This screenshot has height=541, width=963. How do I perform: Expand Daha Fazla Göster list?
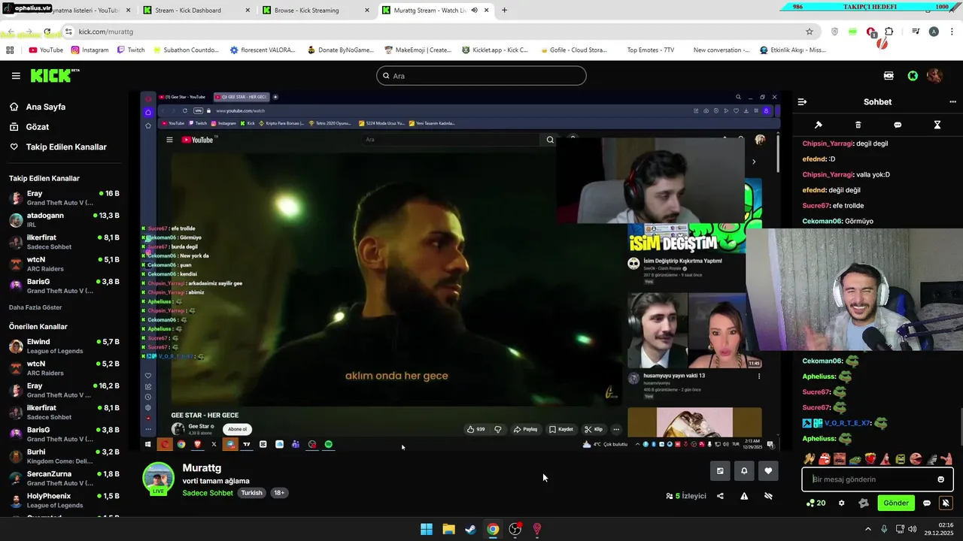(x=35, y=307)
